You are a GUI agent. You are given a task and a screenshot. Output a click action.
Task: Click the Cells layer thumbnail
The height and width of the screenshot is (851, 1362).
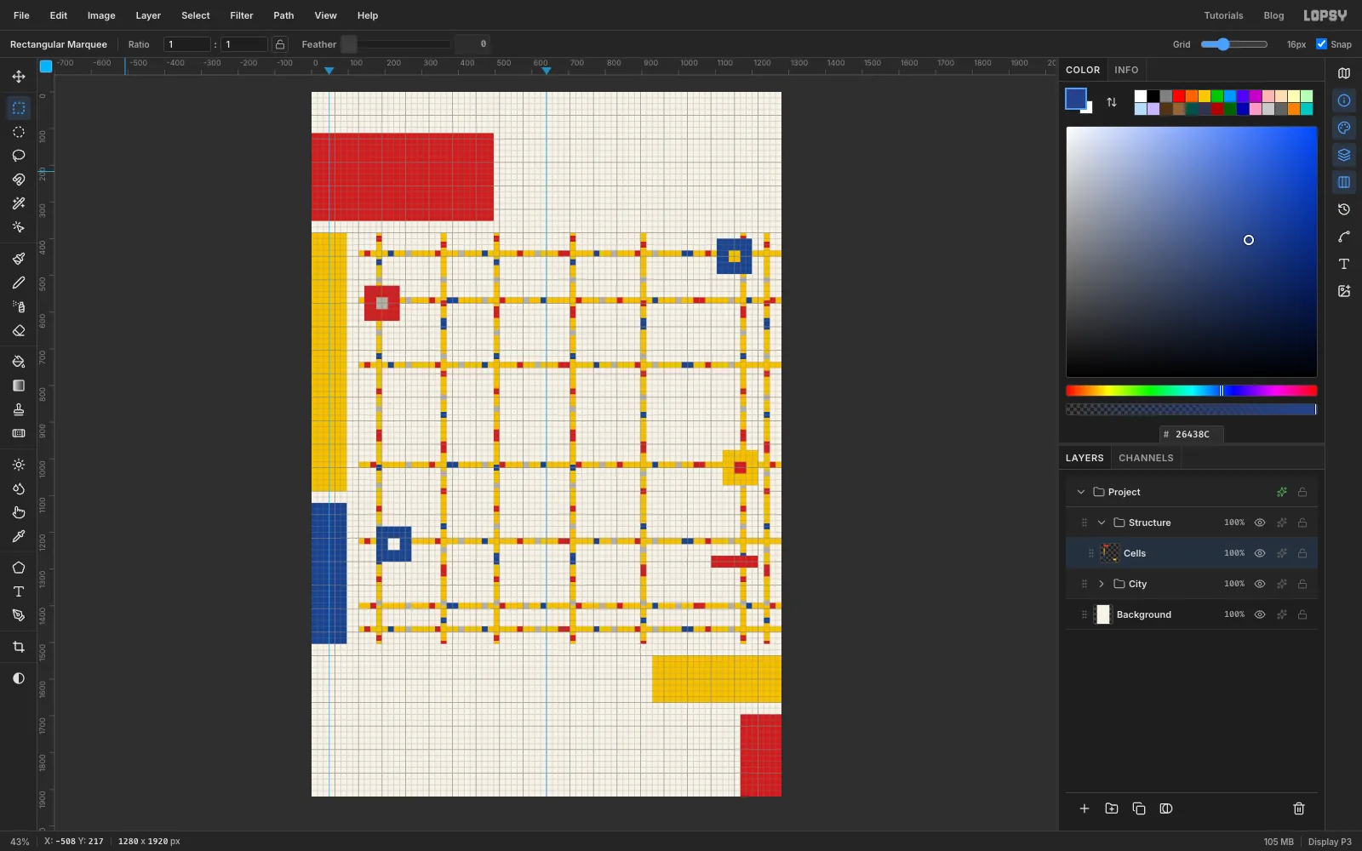[1110, 553]
